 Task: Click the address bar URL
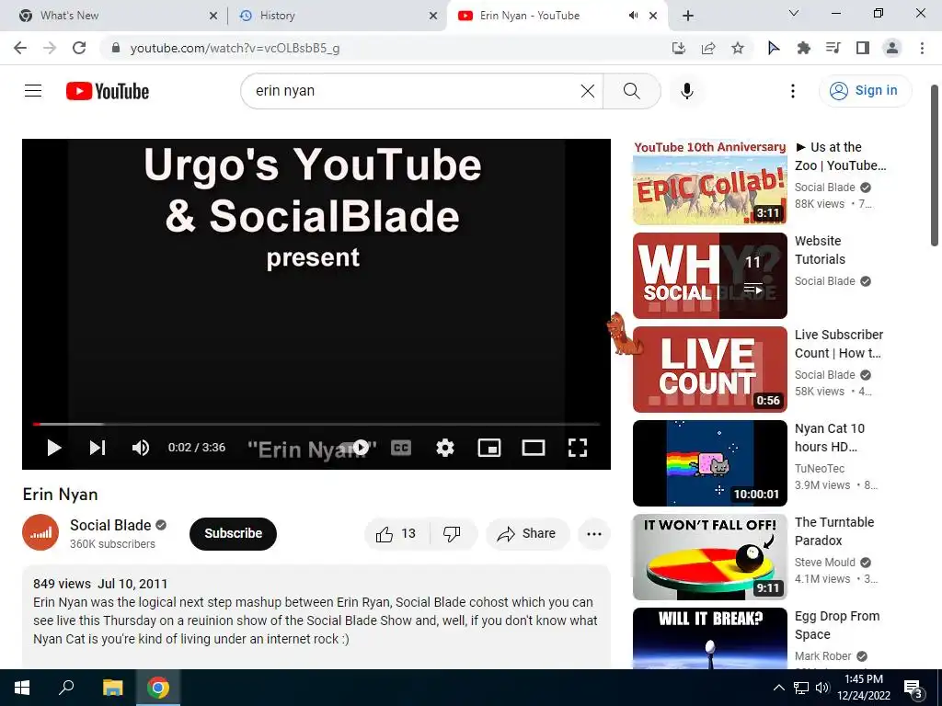tap(235, 48)
